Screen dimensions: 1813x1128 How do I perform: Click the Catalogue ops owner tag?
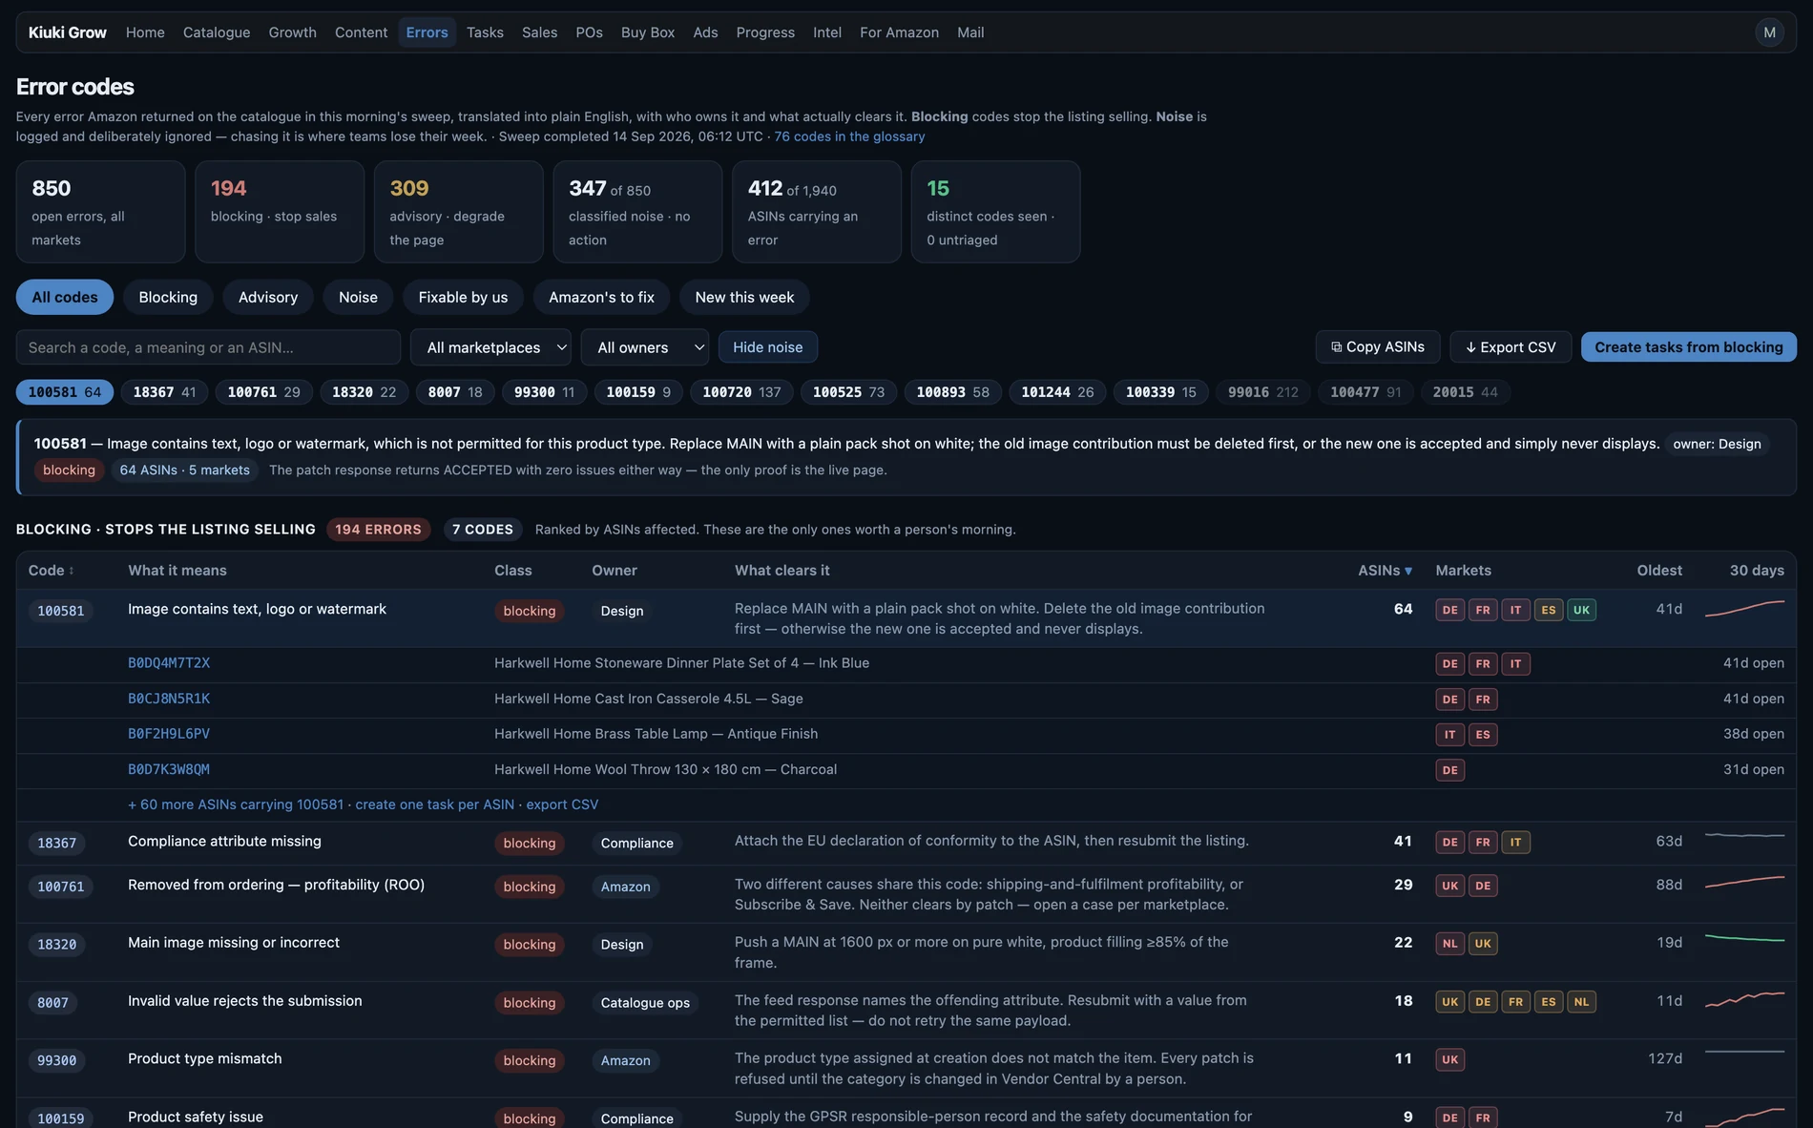pos(645,1003)
